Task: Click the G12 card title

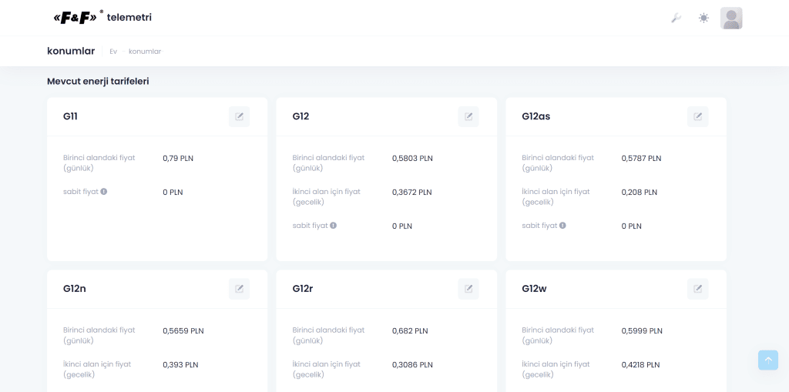Action: (x=301, y=116)
